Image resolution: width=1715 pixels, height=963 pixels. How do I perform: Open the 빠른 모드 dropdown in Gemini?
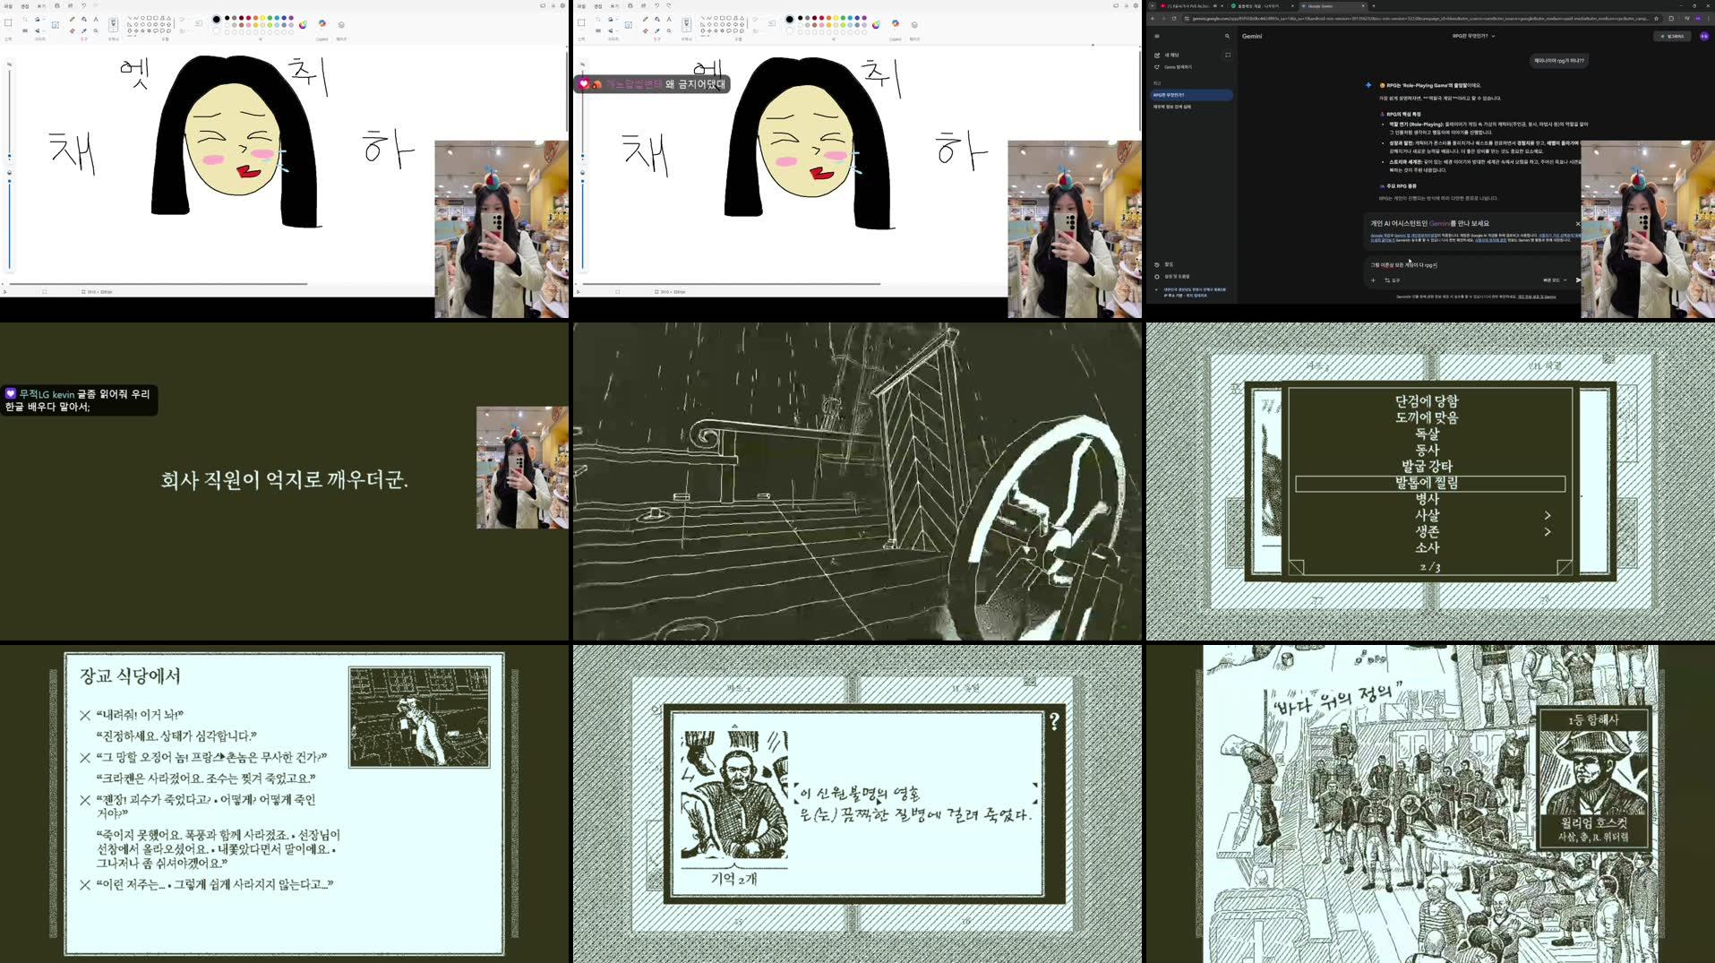tap(1556, 279)
